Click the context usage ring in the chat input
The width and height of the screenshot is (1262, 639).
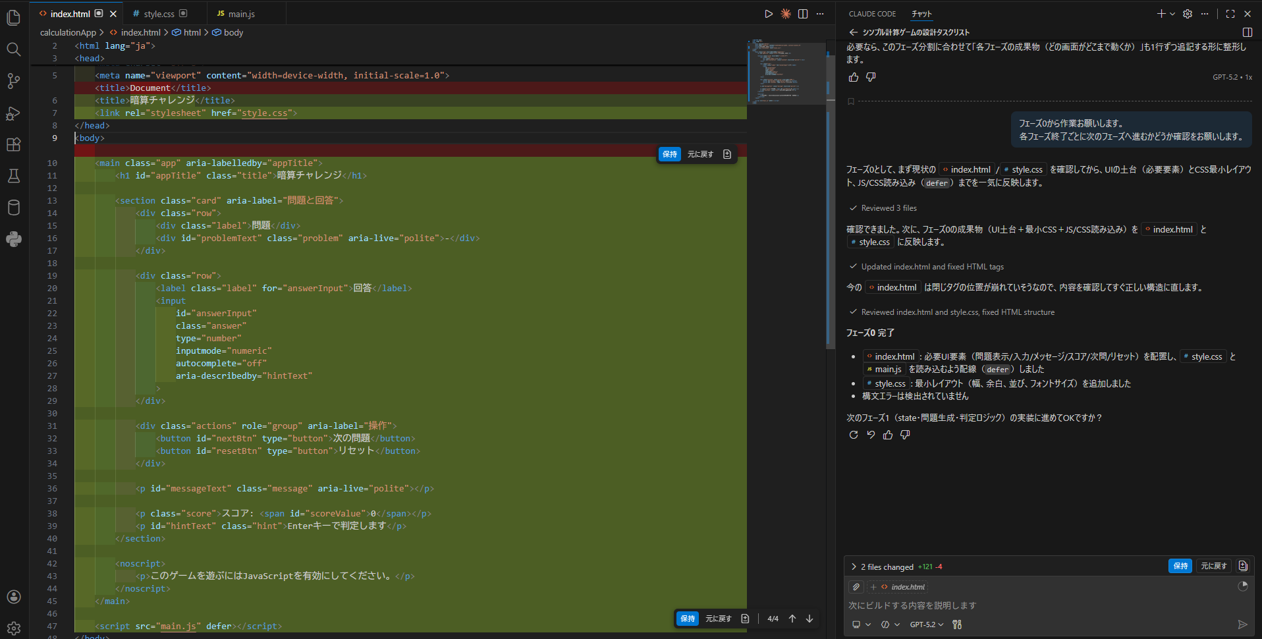click(1243, 586)
